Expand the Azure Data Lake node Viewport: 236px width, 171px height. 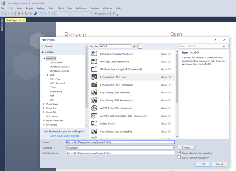pyautogui.click(x=44, y=120)
